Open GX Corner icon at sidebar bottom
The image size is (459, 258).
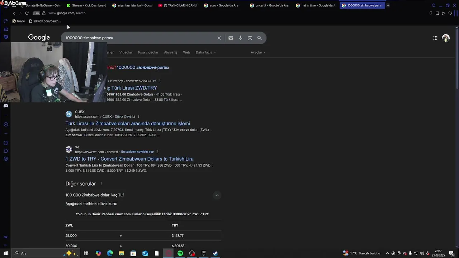pyautogui.click(x=5, y=237)
